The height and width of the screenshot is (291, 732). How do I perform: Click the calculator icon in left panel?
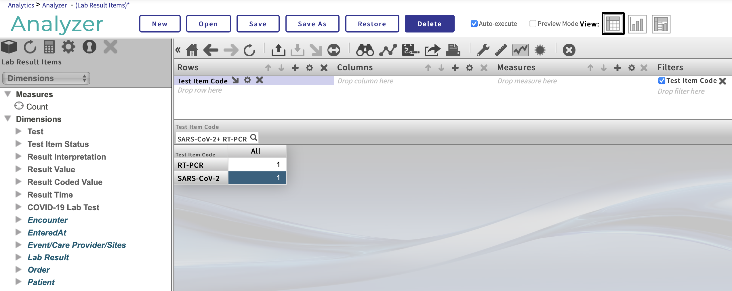point(49,47)
